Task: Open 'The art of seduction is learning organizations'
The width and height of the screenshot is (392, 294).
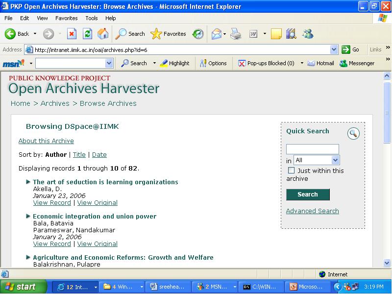Action: point(105,182)
